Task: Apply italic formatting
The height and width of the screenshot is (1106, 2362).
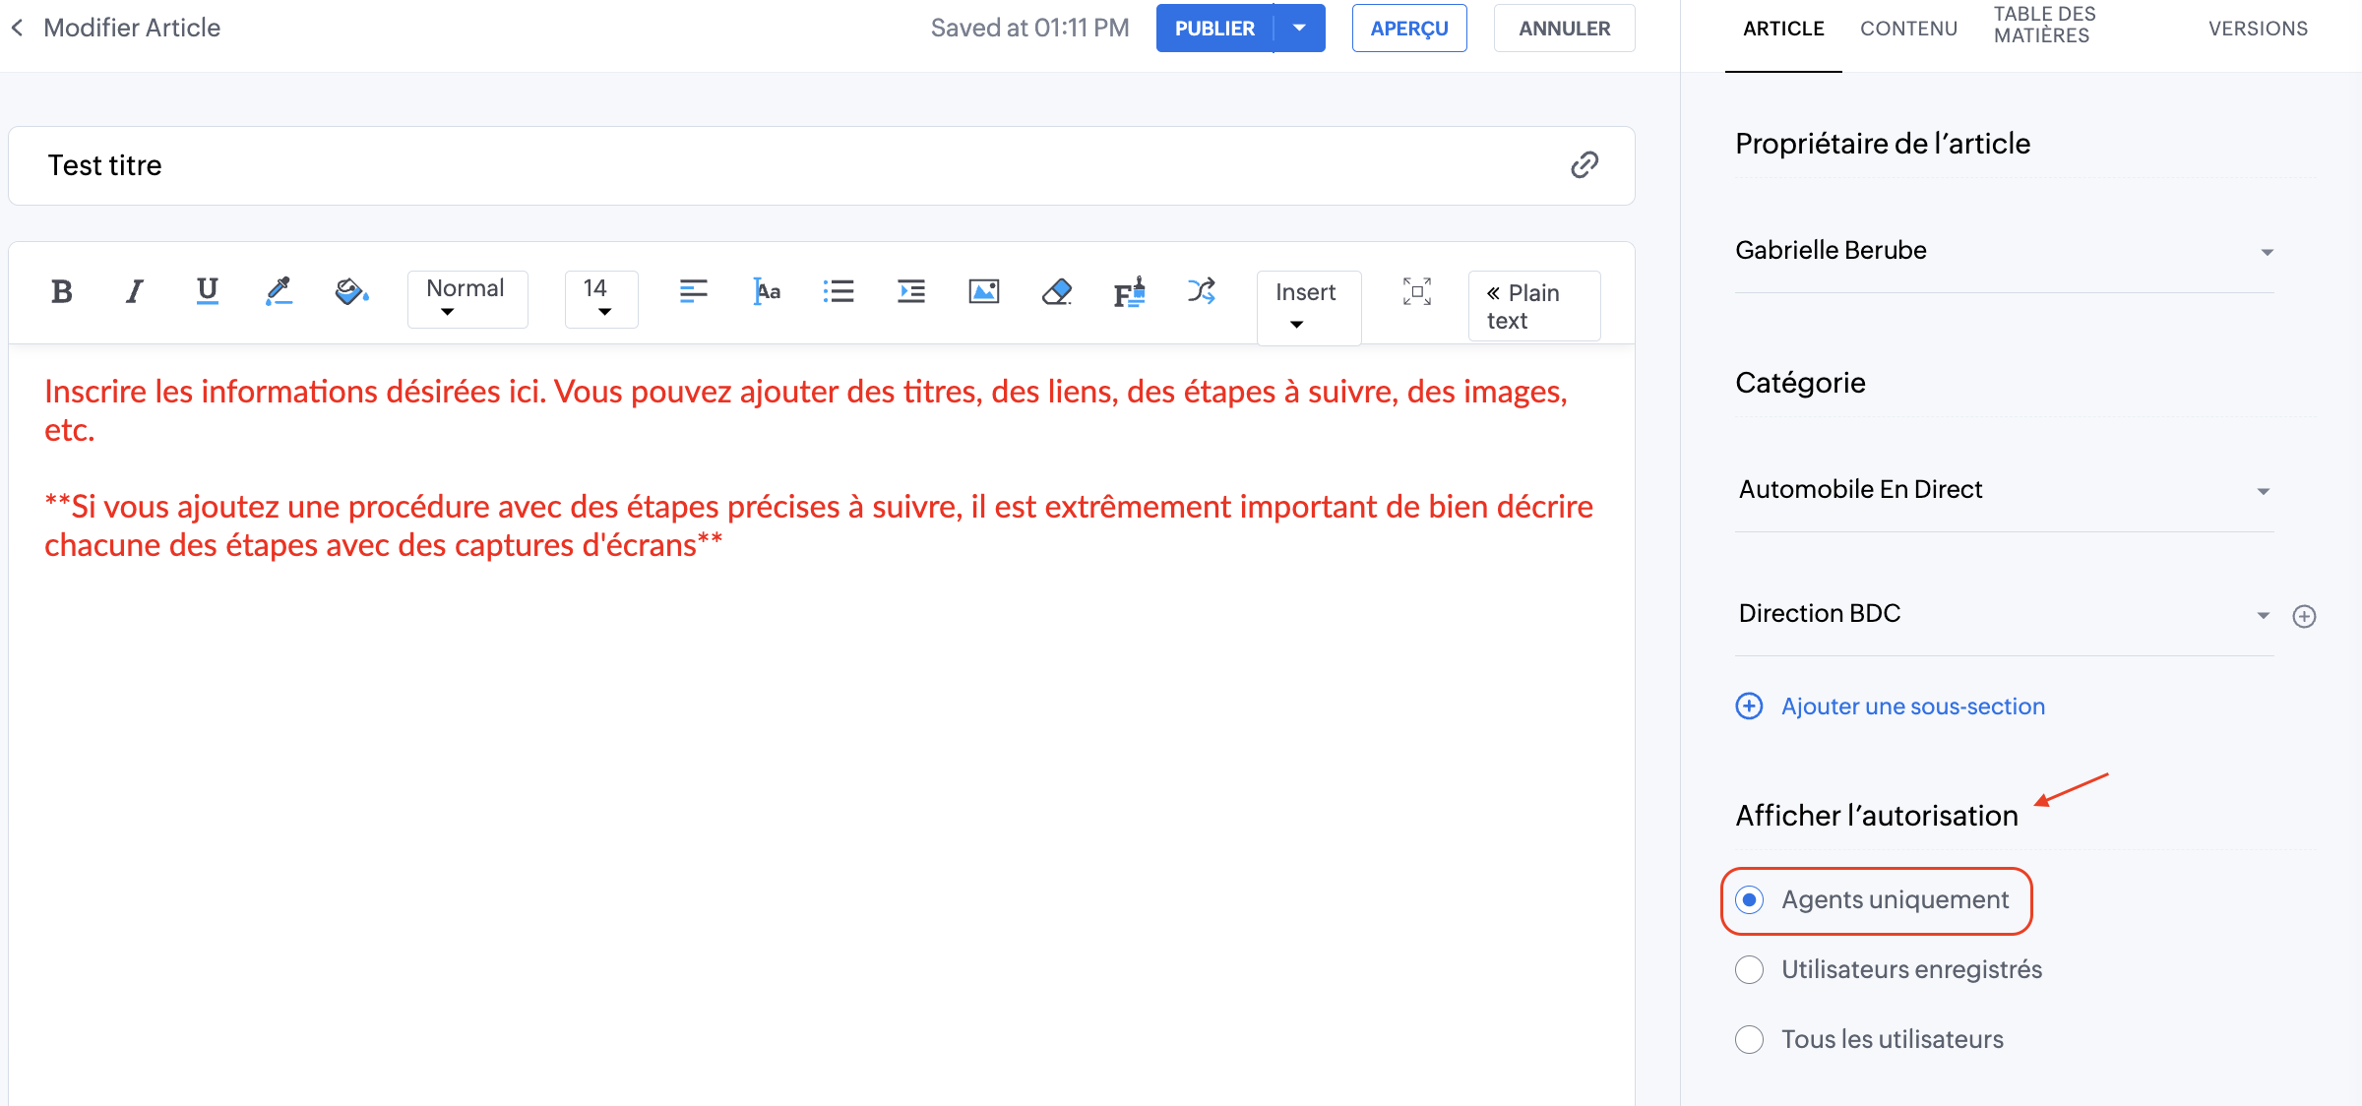Action: pos(134,291)
